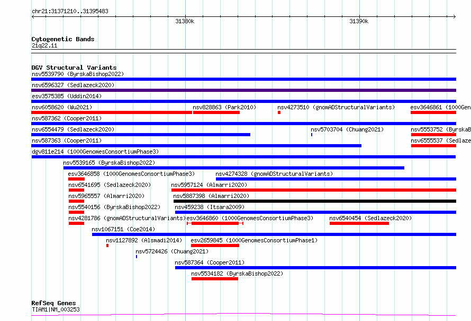Select the purple nsv6596327 Sedlazeck2020 bar
471x321 pixels.
click(243, 90)
